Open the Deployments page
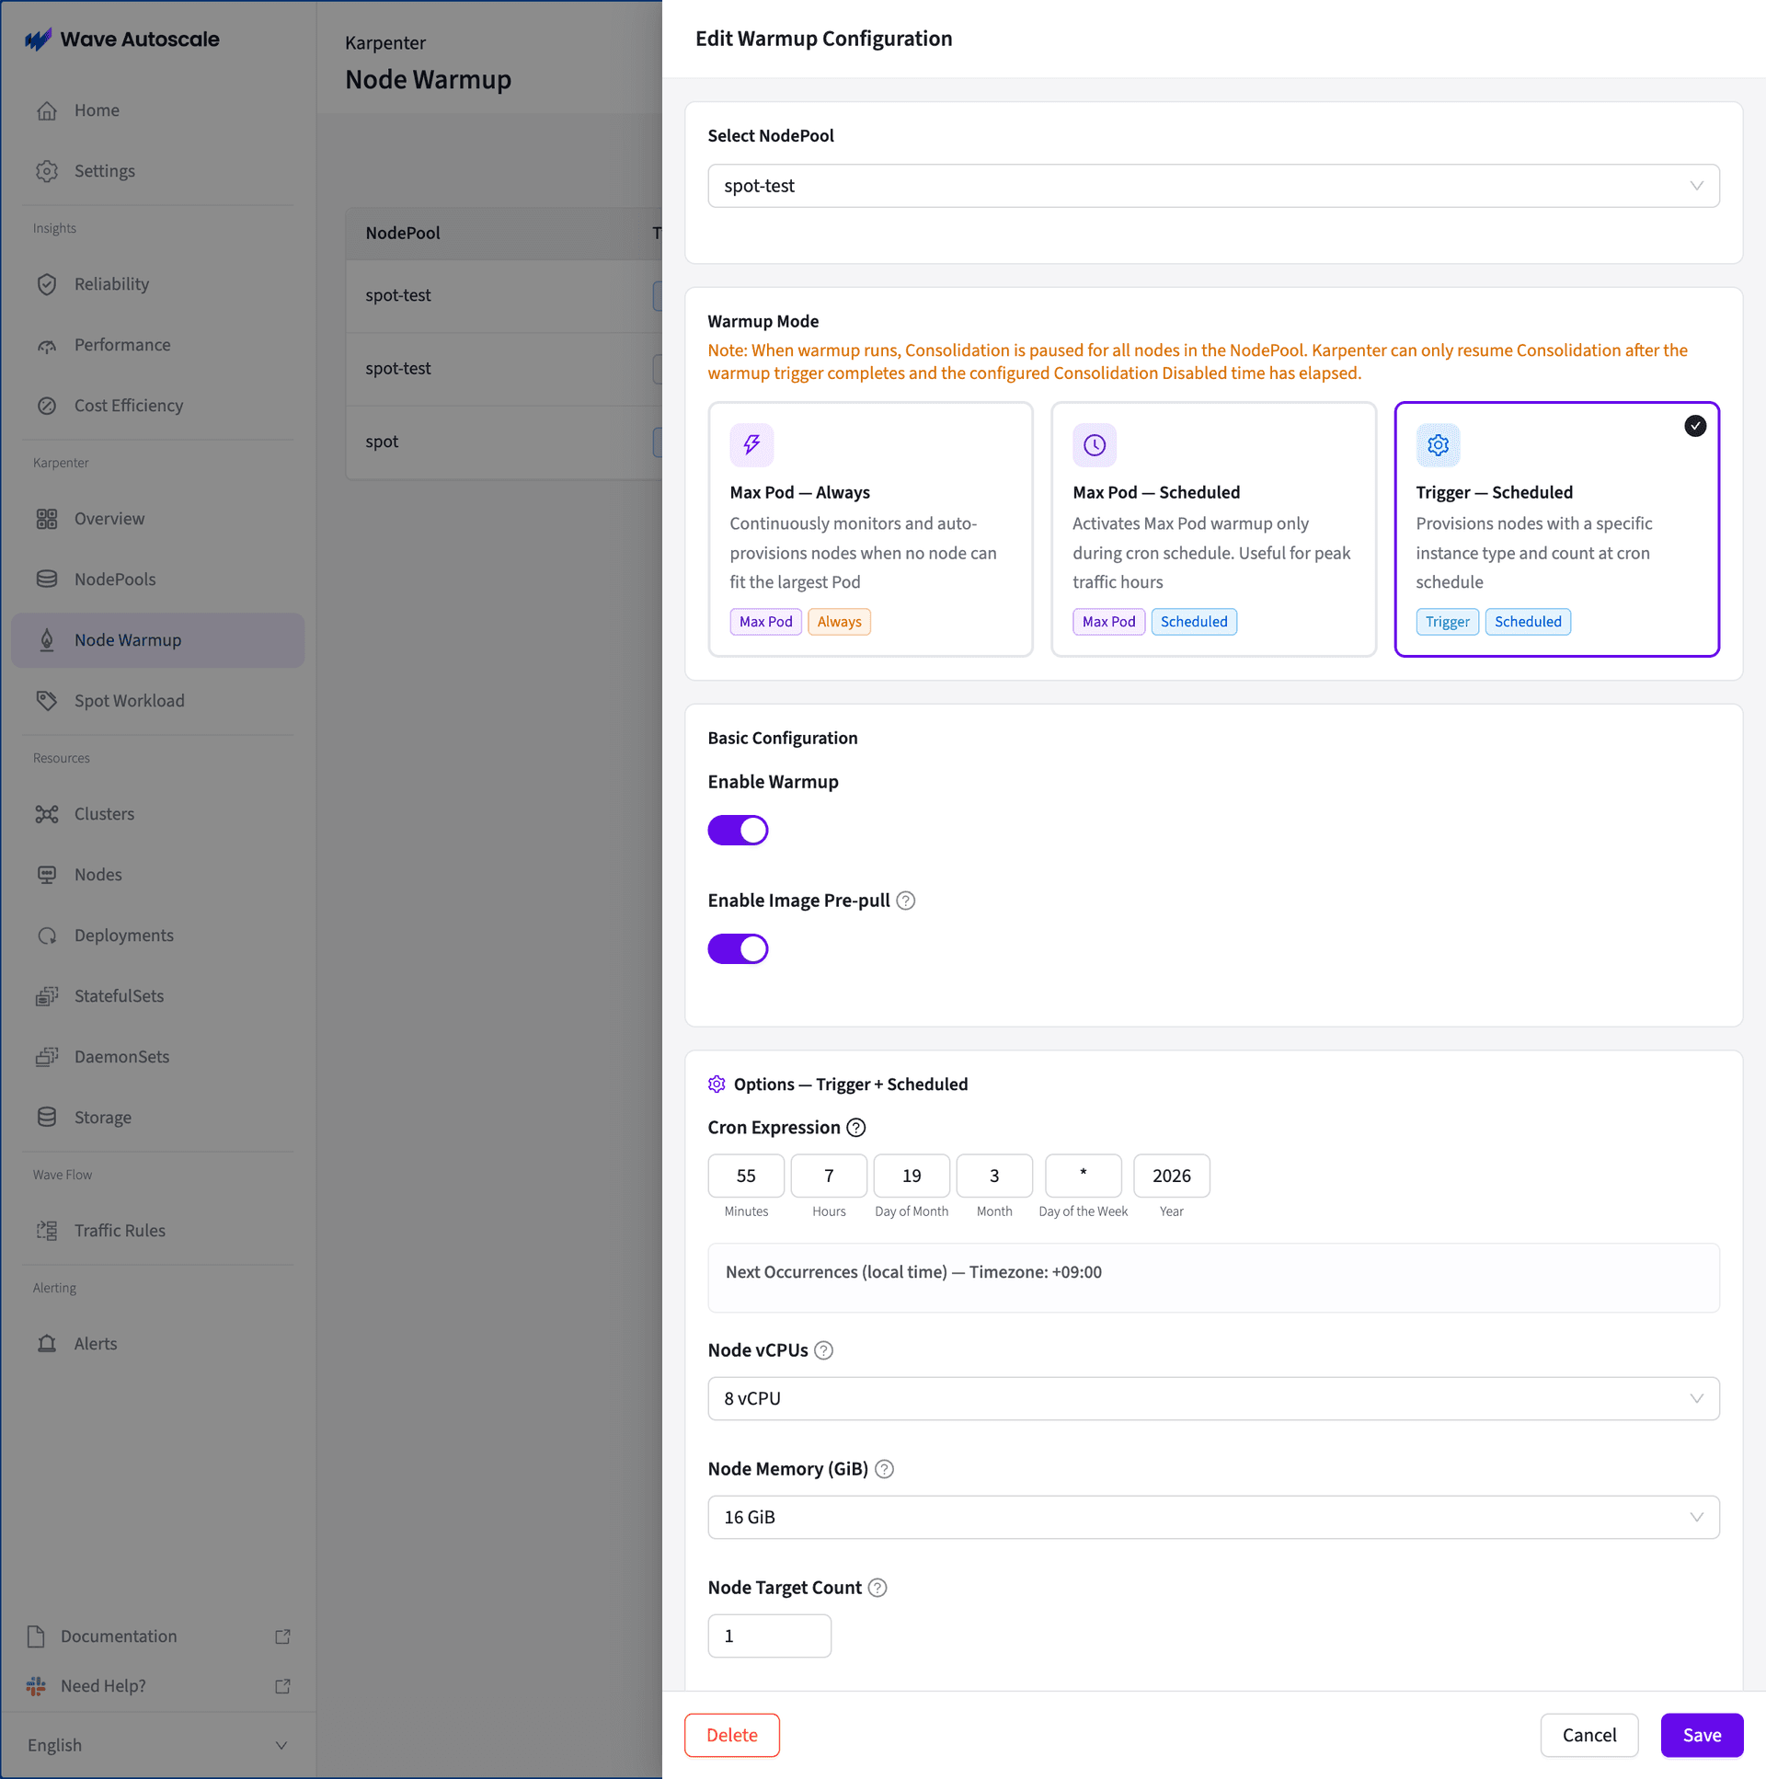The width and height of the screenshot is (1766, 1779). point(157,936)
